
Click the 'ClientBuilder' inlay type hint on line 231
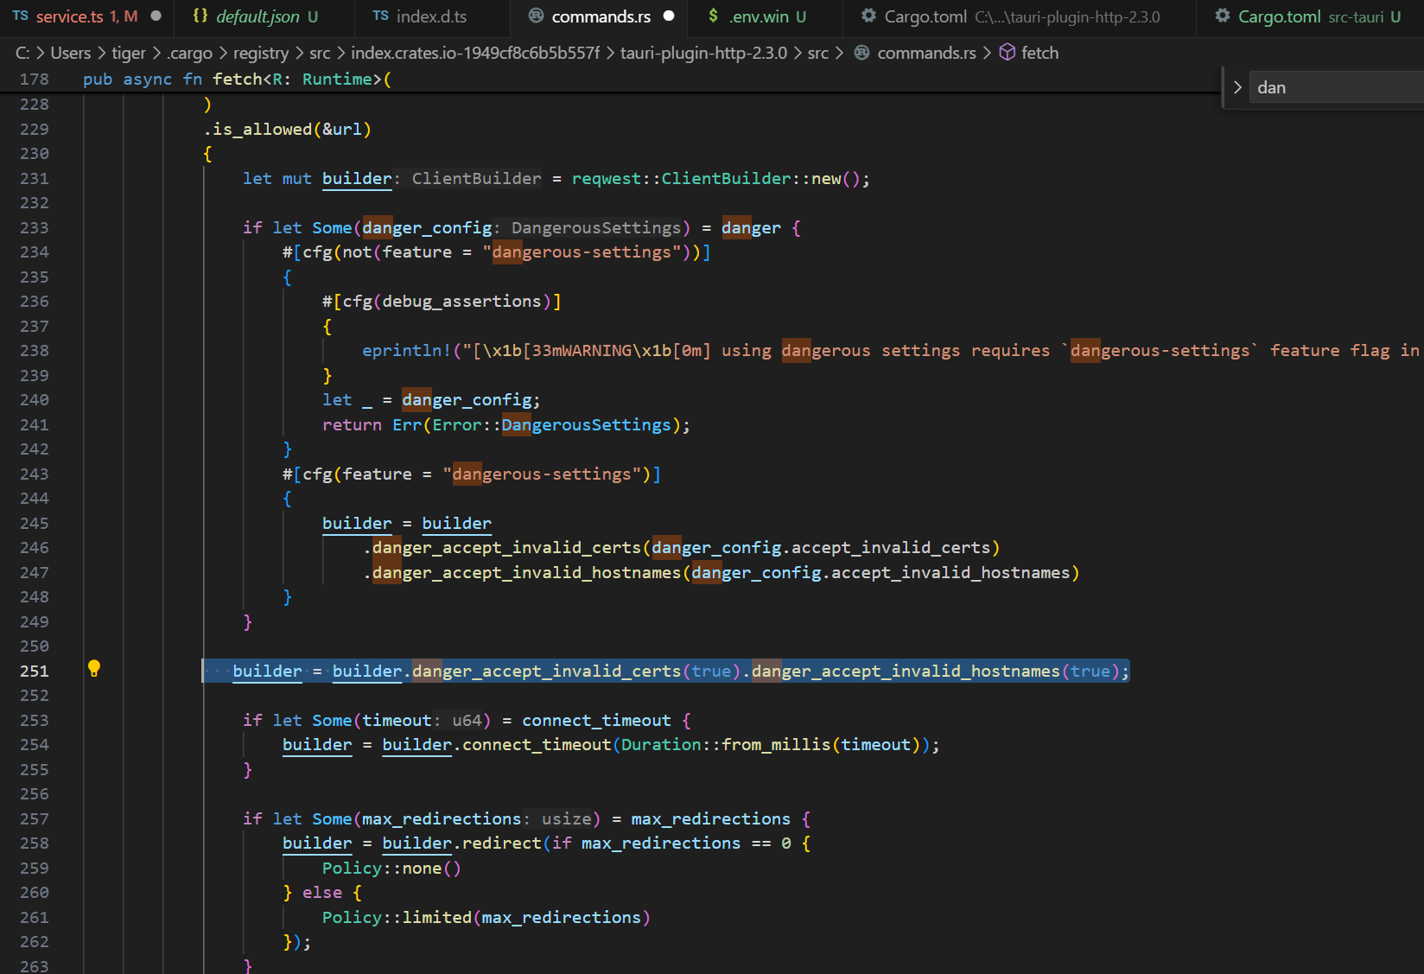pyautogui.click(x=476, y=178)
